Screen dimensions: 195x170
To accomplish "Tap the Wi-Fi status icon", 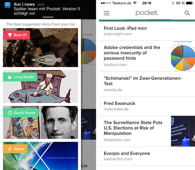I will point(135,3).
